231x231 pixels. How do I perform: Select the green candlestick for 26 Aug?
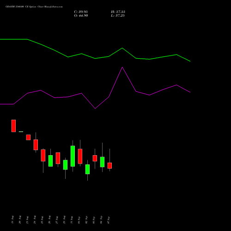coord(50,161)
